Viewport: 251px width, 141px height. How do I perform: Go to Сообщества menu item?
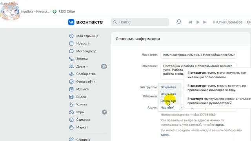click(x=86, y=74)
